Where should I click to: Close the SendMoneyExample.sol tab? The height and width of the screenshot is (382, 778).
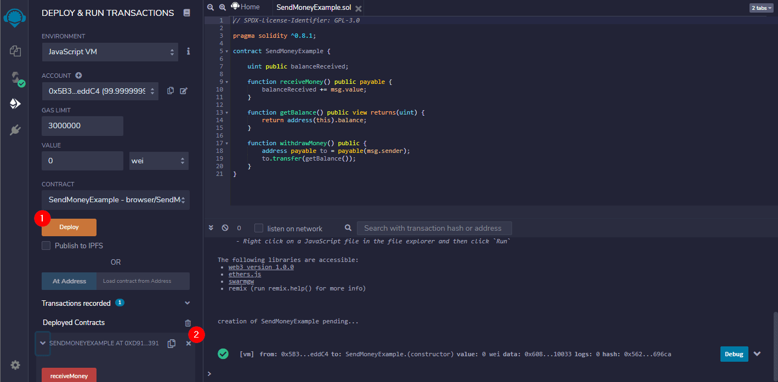tap(359, 9)
